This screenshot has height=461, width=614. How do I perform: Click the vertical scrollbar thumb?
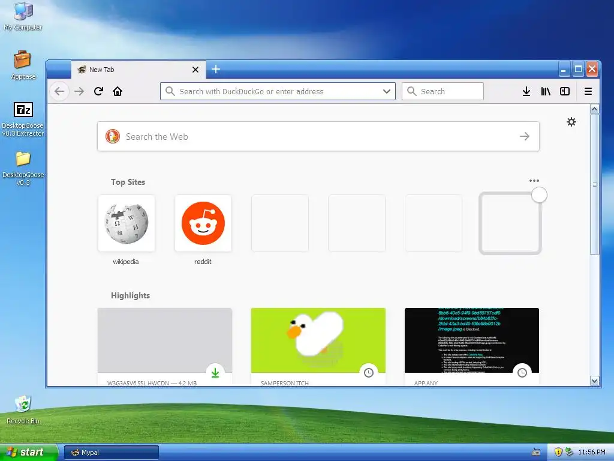click(x=594, y=184)
